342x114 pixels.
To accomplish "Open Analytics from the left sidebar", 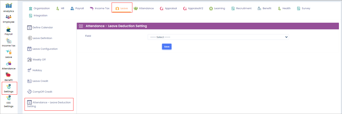I will point(9,6).
